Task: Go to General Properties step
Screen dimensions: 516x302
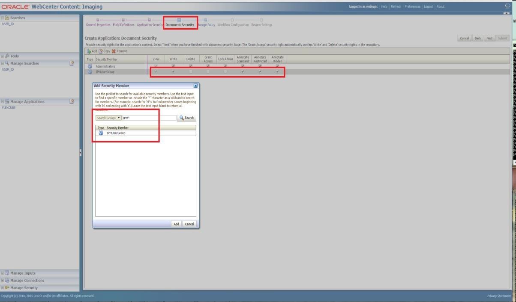Action: (x=98, y=25)
